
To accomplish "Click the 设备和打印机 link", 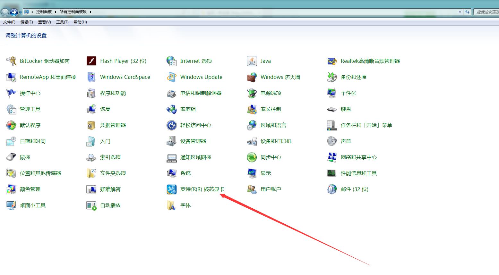I will pos(276,141).
